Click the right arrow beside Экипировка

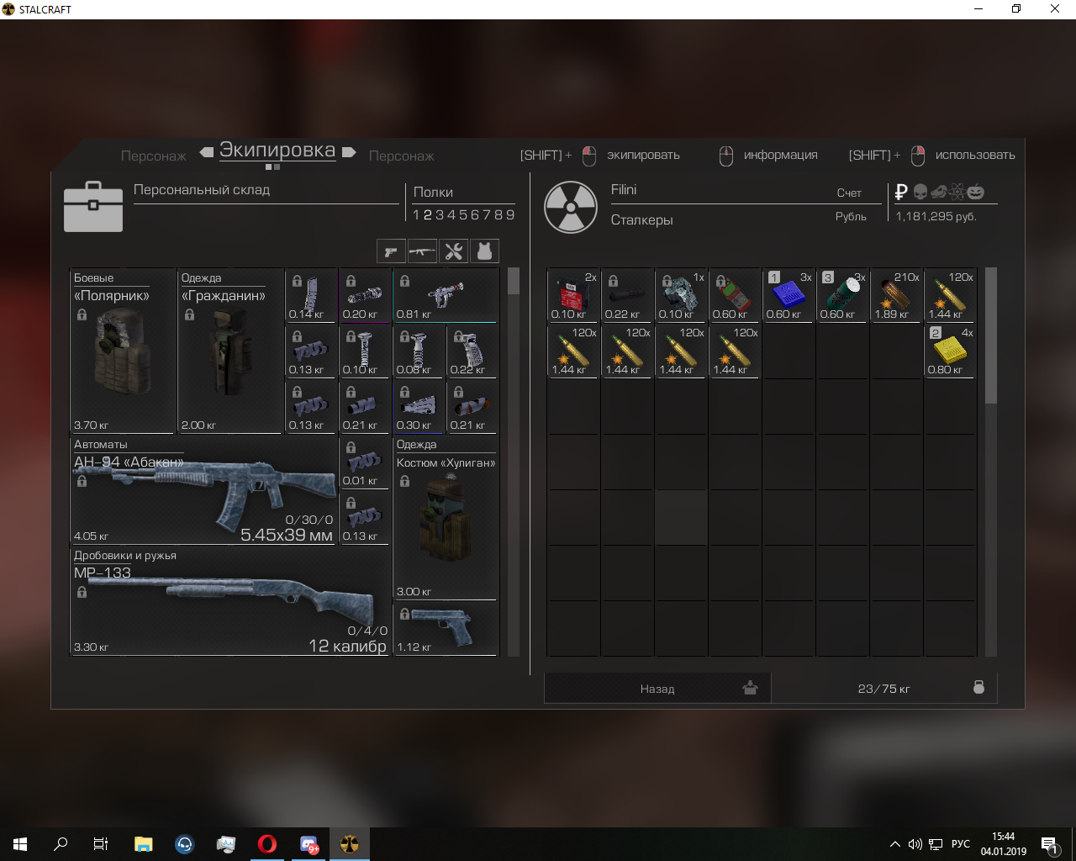349,152
